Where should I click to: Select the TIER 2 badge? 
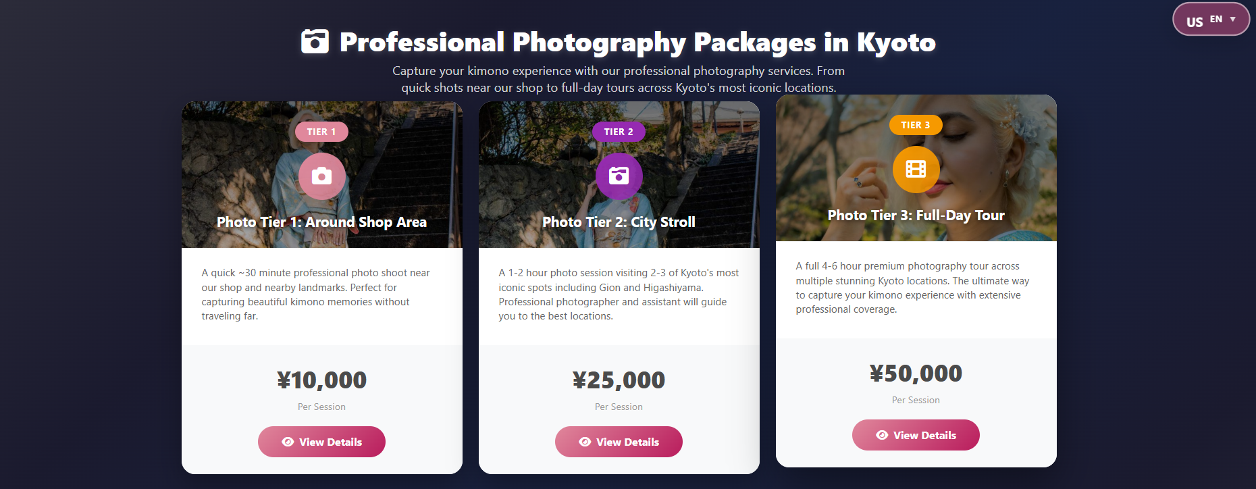point(619,131)
